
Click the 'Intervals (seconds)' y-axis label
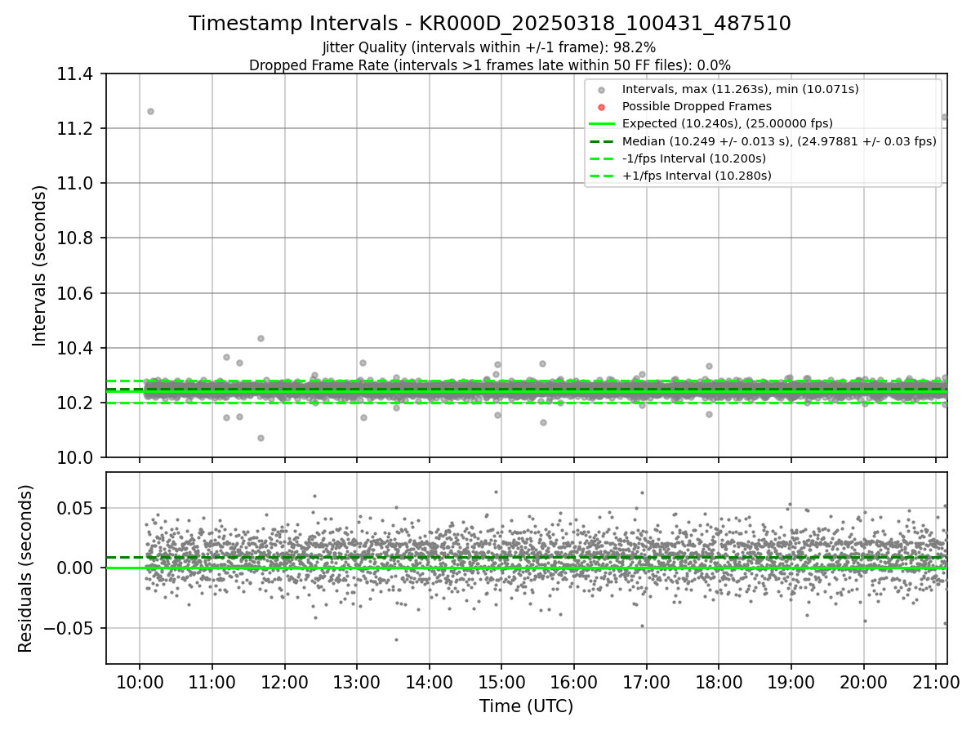(x=40, y=265)
